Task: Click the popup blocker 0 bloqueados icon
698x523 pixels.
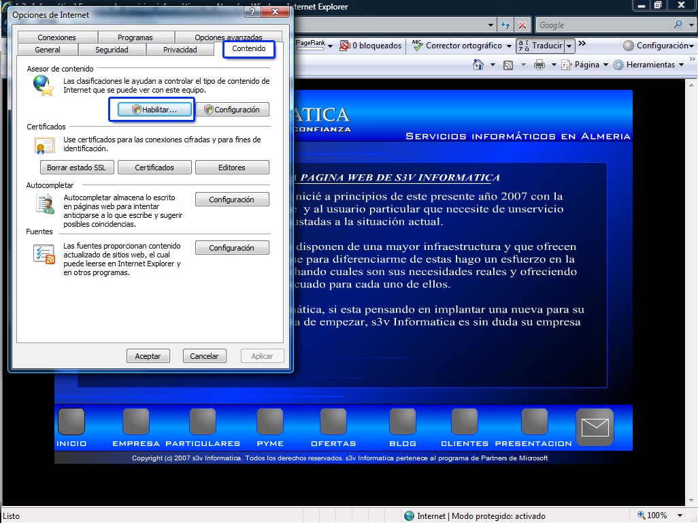Action: [x=345, y=46]
